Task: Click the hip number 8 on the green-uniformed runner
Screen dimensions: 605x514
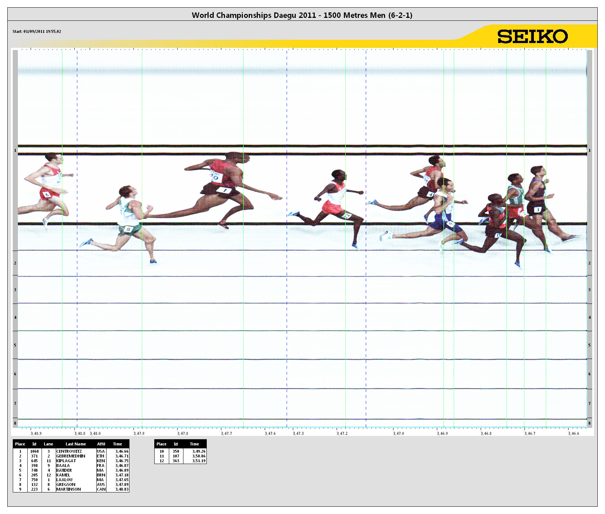Action: click(128, 229)
